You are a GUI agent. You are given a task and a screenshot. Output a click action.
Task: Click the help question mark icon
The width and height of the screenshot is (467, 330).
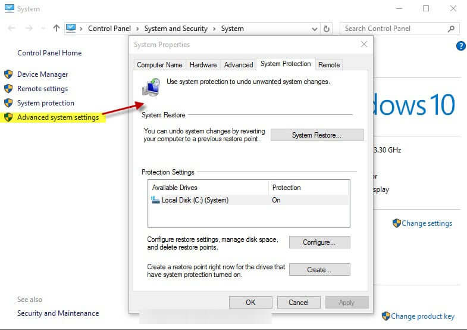tap(460, 46)
